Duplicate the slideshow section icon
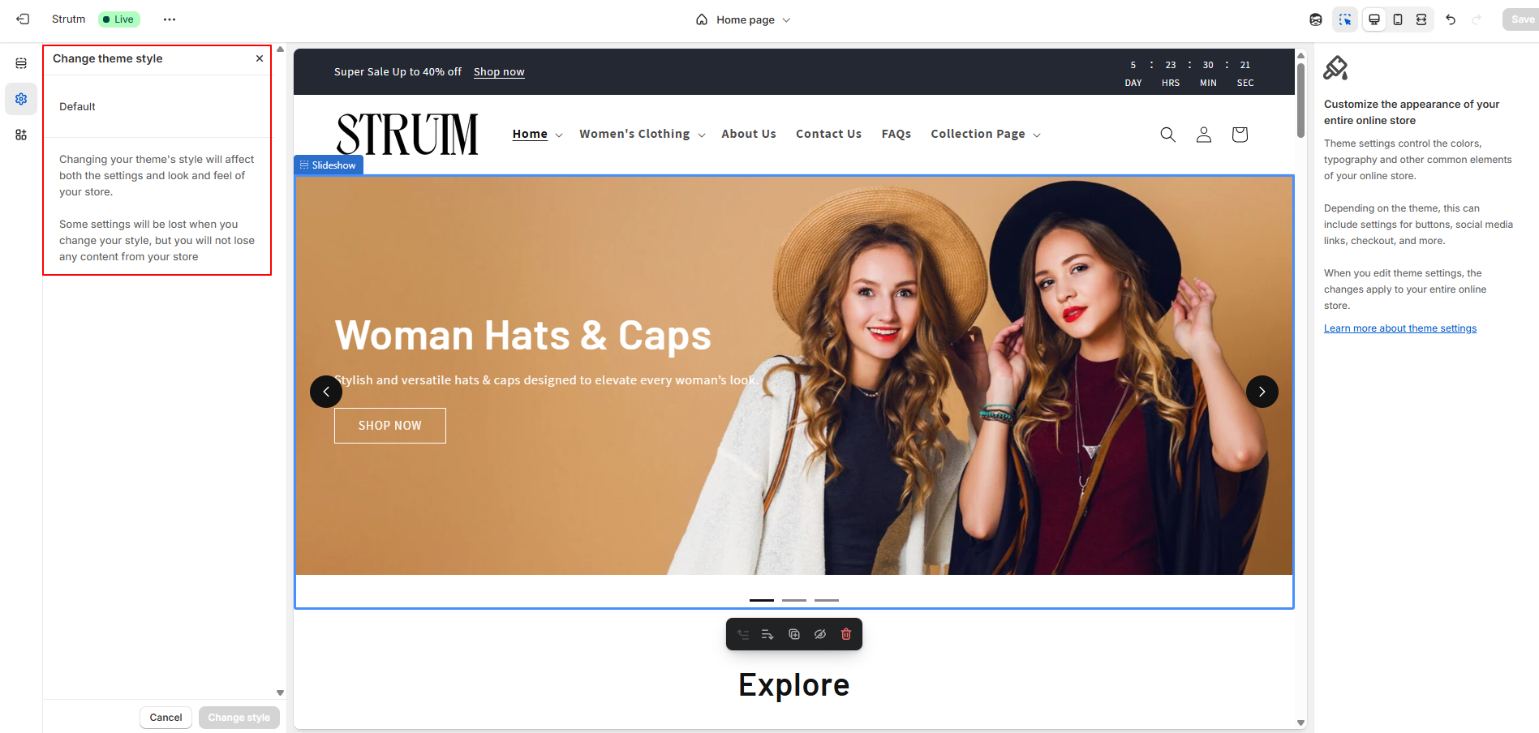Image resolution: width=1539 pixels, height=733 pixels. tap(794, 634)
